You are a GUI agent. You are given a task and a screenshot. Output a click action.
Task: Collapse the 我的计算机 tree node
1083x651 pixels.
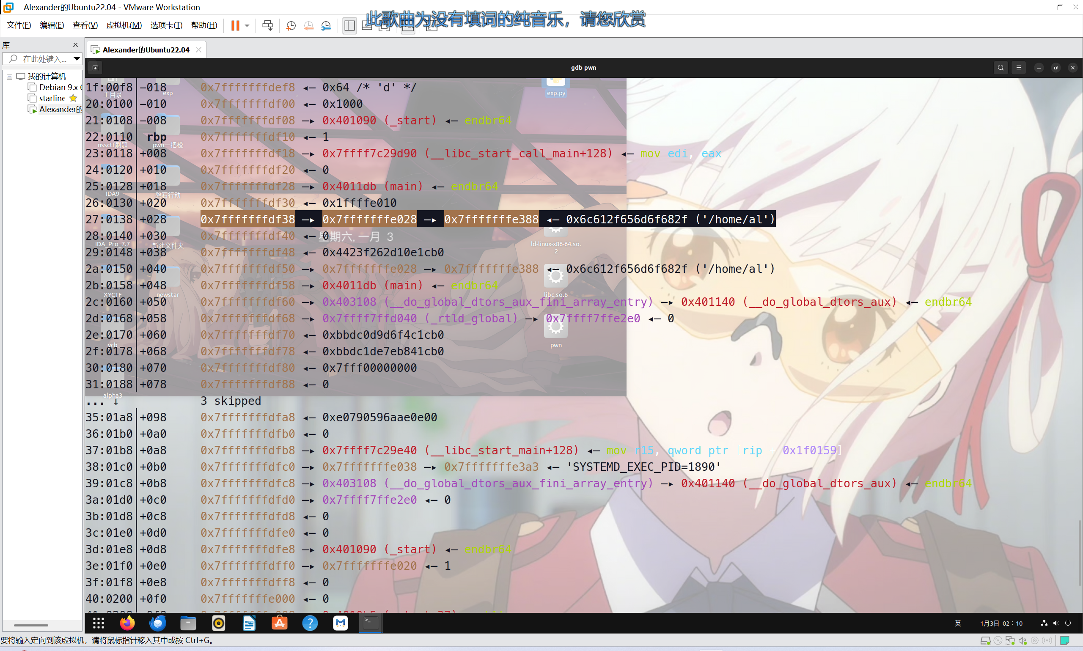tap(9, 76)
